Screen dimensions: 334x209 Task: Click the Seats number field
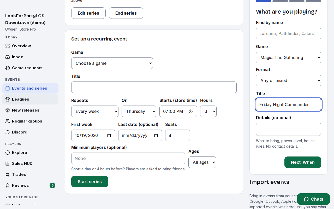point(177,135)
